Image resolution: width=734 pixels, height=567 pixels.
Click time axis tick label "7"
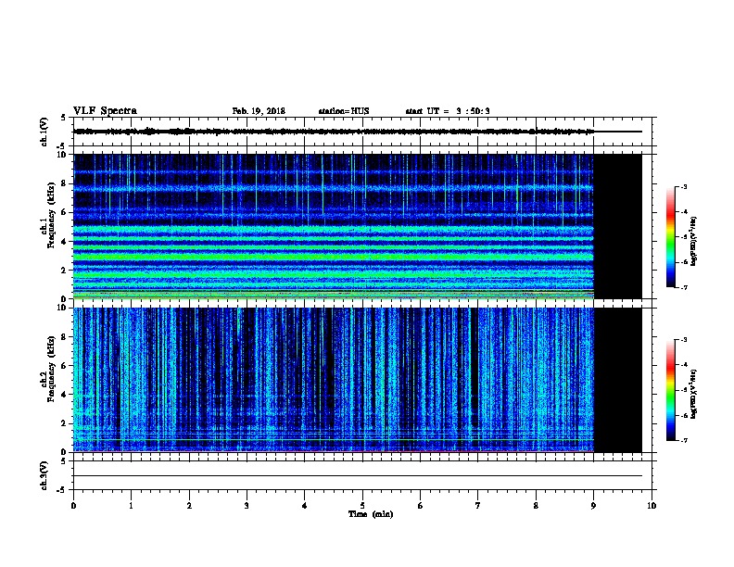[478, 505]
